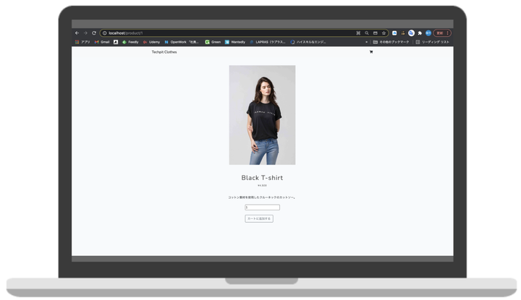Open the リーディング リスト reading list
Screen dimensions: 521x300
coord(433,42)
